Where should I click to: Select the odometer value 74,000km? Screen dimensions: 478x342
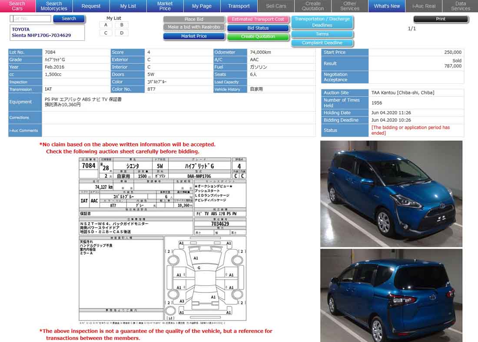[x=260, y=53]
